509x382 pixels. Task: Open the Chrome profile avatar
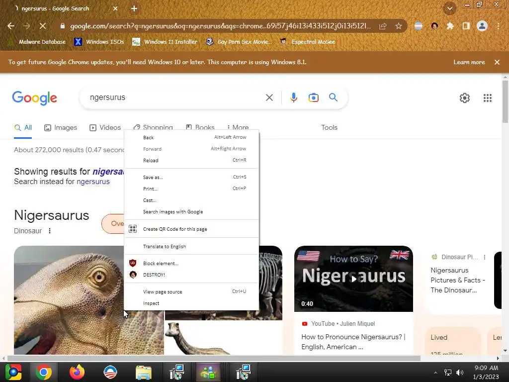click(482, 26)
